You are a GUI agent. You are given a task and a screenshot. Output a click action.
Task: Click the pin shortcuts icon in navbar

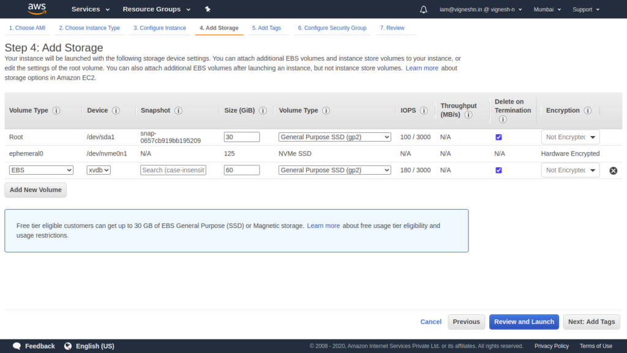208,9
